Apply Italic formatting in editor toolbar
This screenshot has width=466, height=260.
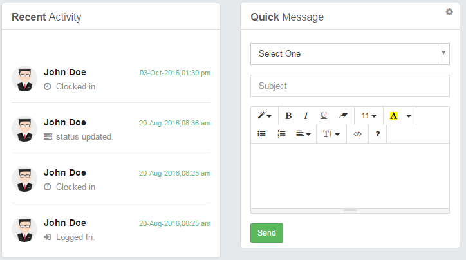[306, 116]
